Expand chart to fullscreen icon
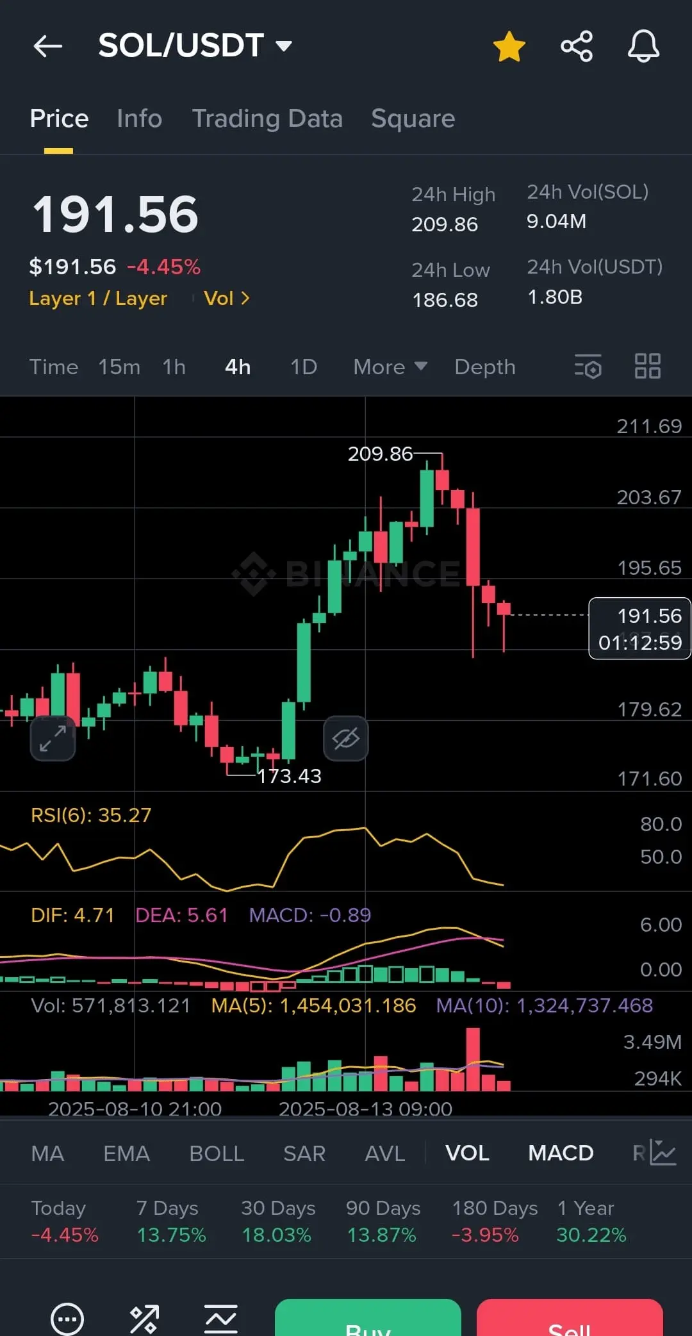Image resolution: width=692 pixels, height=1336 pixels. tap(53, 739)
